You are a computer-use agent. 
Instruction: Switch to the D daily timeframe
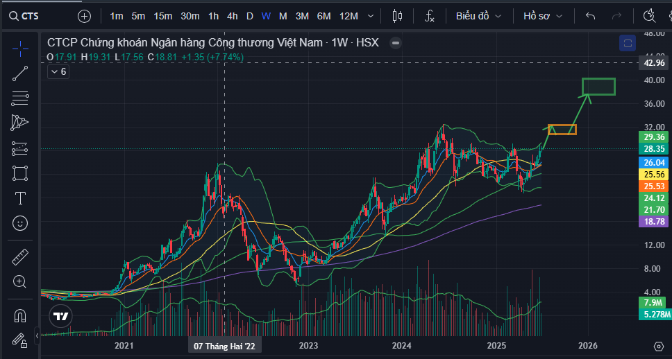point(249,16)
